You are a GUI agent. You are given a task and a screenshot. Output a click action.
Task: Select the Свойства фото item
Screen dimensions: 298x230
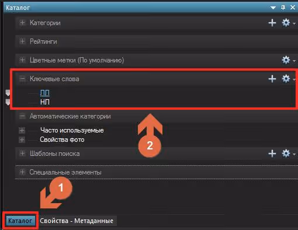(62, 140)
